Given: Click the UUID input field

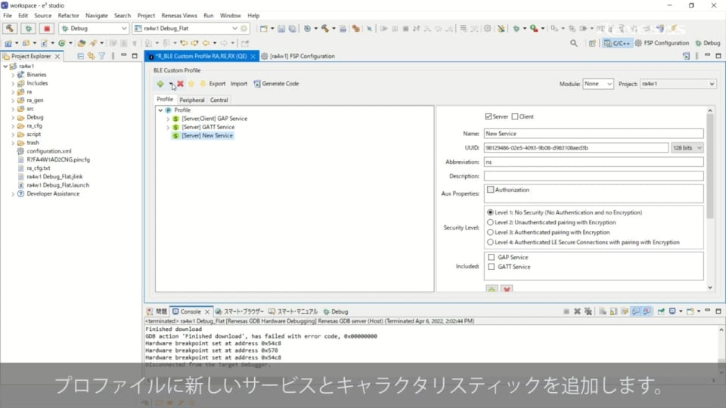Looking at the screenshot, I should [576, 147].
